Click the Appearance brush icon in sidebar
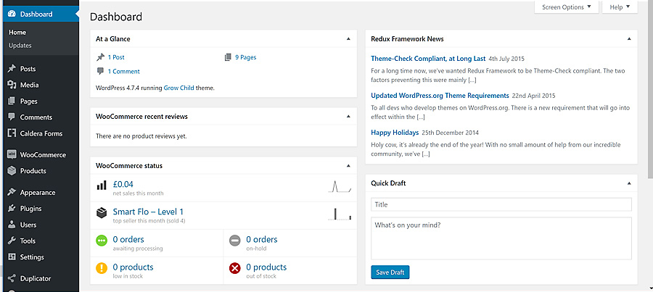 [12, 193]
